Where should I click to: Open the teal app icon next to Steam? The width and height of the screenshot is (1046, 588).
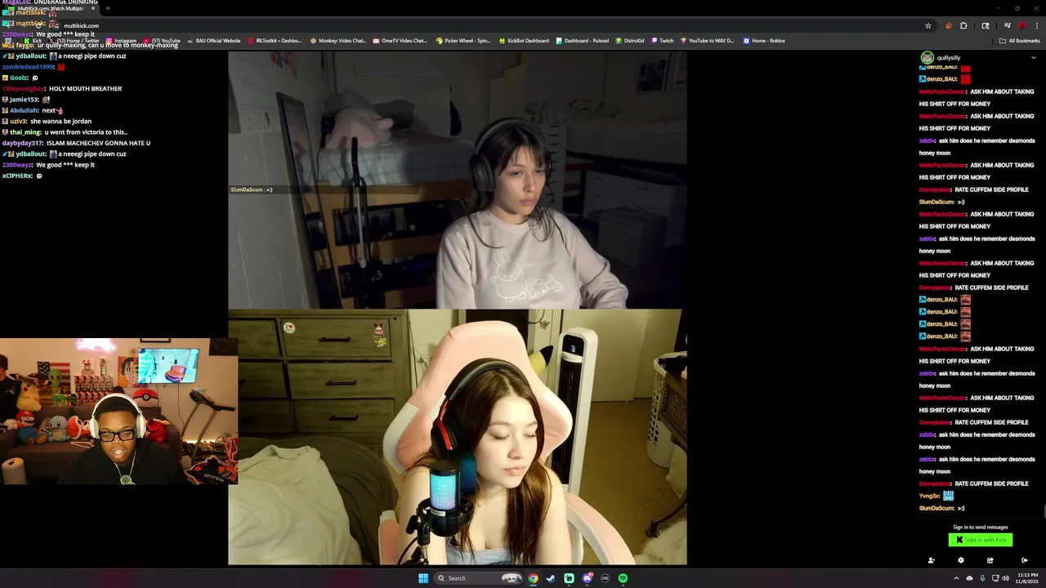[x=569, y=578]
